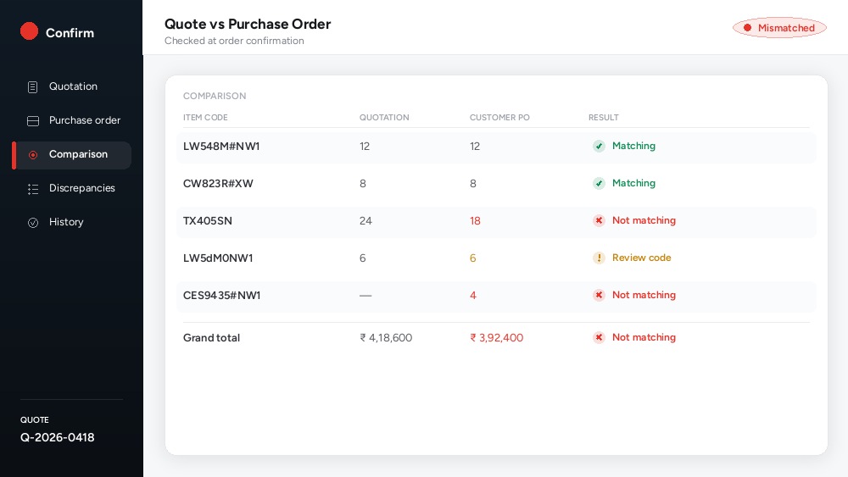Image resolution: width=848 pixels, height=477 pixels.
Task: Click Matching result for LW548M#NW1
Action: 633,146
